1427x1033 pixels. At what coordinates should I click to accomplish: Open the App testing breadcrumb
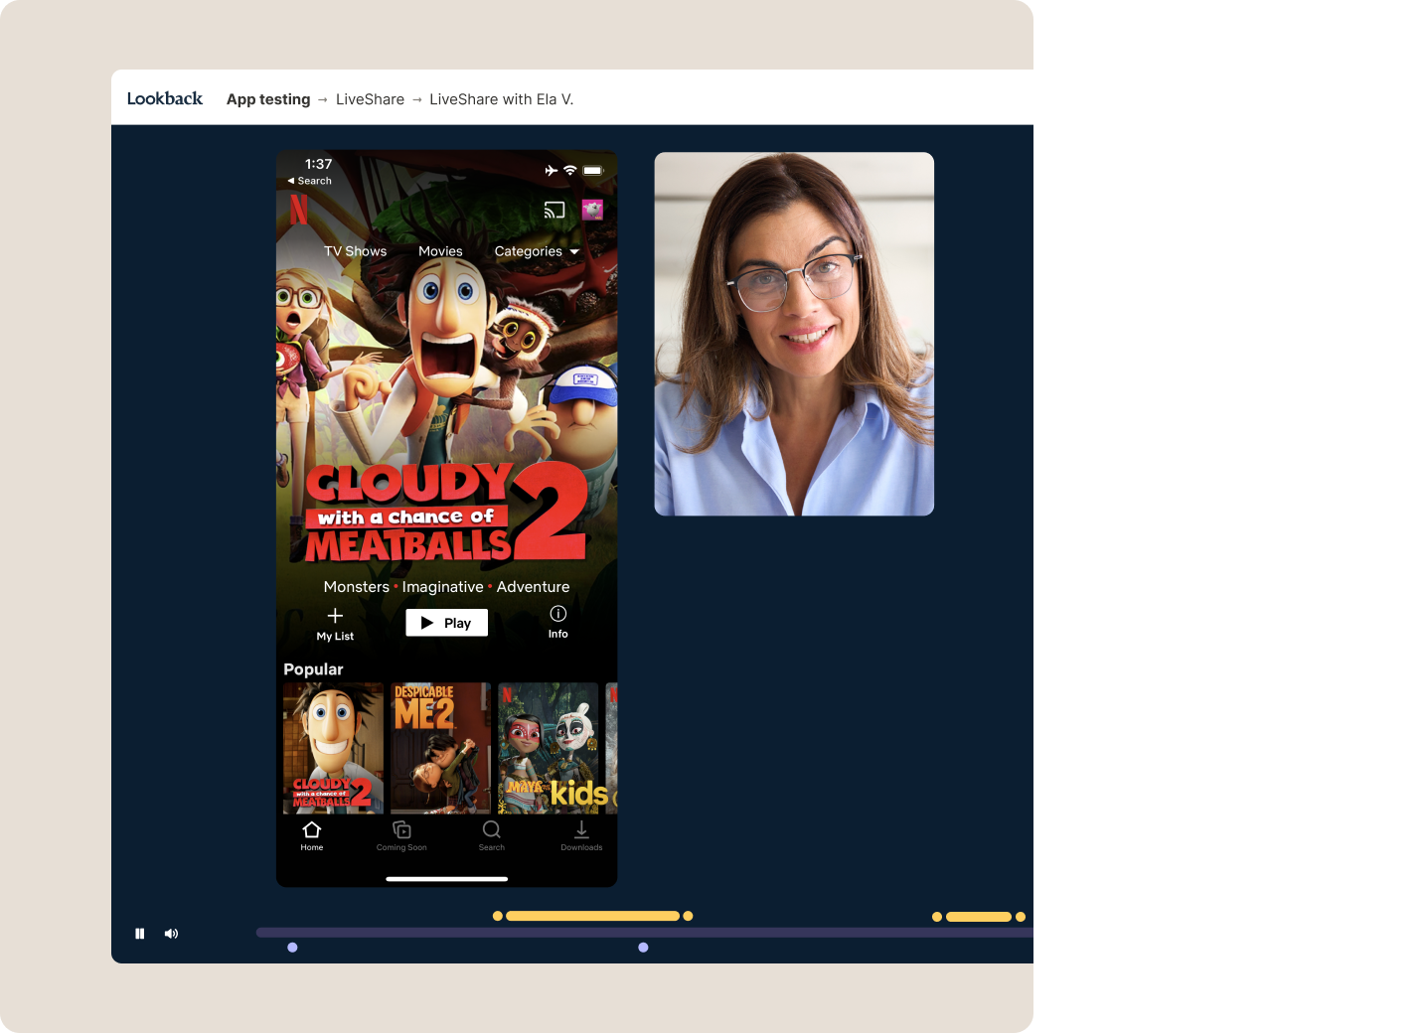click(x=268, y=99)
